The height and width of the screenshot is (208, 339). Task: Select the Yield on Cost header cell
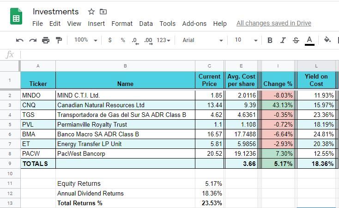click(x=316, y=80)
